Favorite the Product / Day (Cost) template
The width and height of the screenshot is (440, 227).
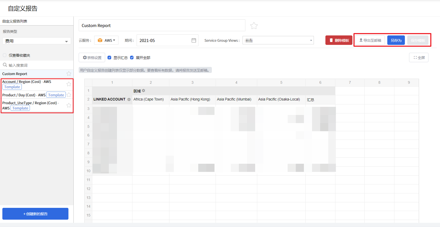tap(69, 95)
